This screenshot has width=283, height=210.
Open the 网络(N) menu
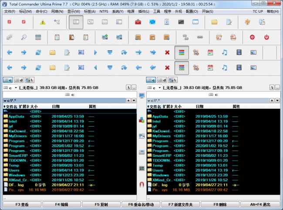tap(57, 11)
